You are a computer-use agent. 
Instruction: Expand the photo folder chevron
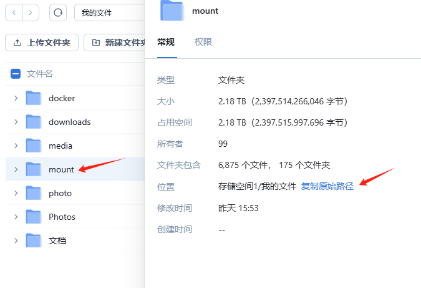pos(16,193)
